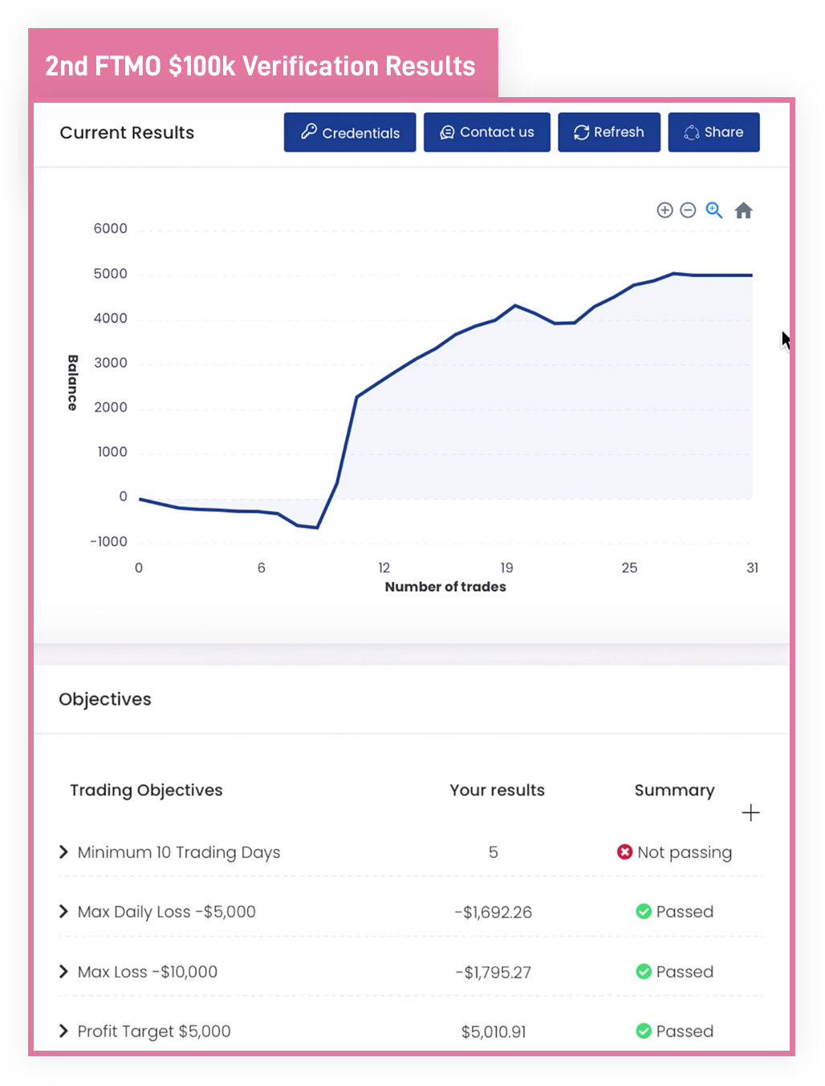825x1086 pixels.
Task: Click green check icon for Profit Target
Action: (x=644, y=1031)
